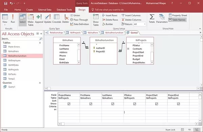The height and width of the screenshot is (132, 203).
Task: Uncheck Show for the LastName column
Action: click(x=113, y=104)
